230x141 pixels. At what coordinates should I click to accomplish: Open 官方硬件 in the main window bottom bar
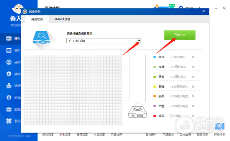pos(151,134)
